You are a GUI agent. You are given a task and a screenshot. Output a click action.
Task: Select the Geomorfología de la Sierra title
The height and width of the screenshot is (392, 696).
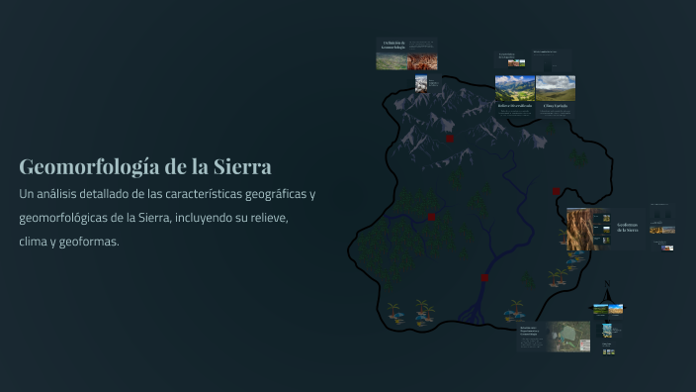(145, 167)
